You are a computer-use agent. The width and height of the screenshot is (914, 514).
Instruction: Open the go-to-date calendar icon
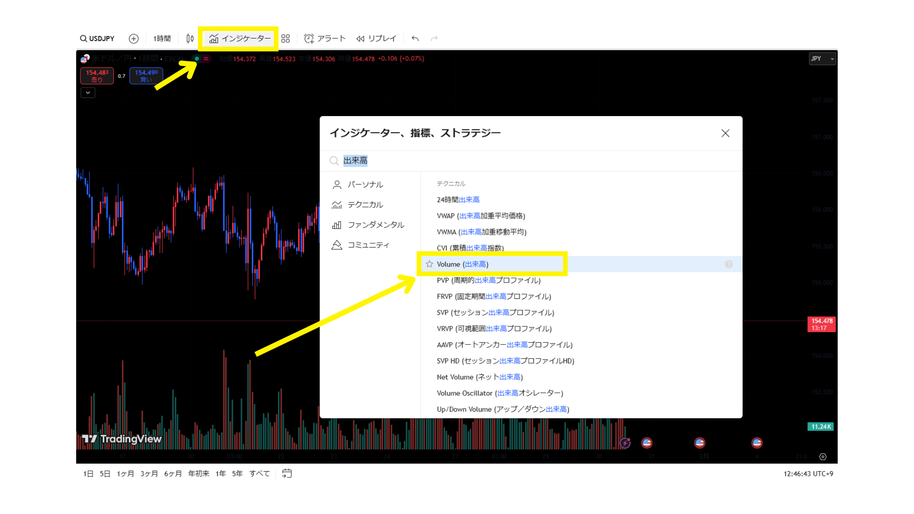pyautogui.click(x=287, y=474)
